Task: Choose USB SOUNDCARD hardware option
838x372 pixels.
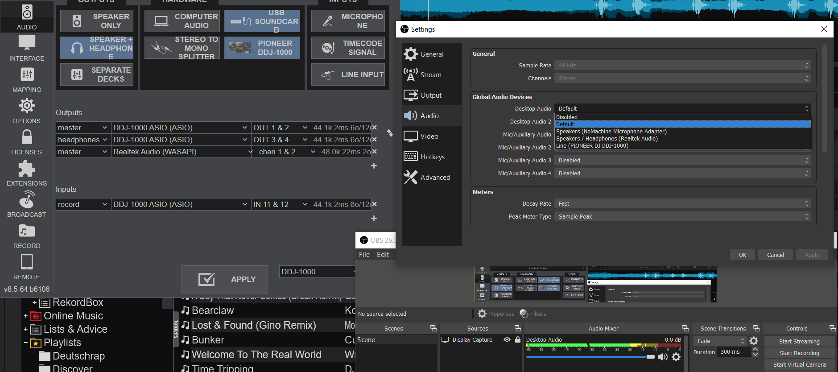Action: click(x=262, y=21)
